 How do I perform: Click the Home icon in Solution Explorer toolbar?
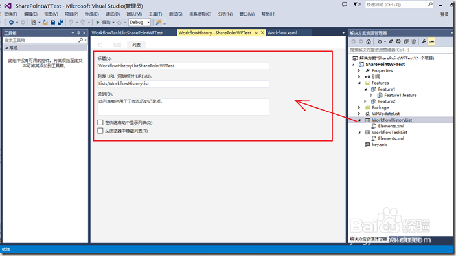pyautogui.click(x=369, y=41)
